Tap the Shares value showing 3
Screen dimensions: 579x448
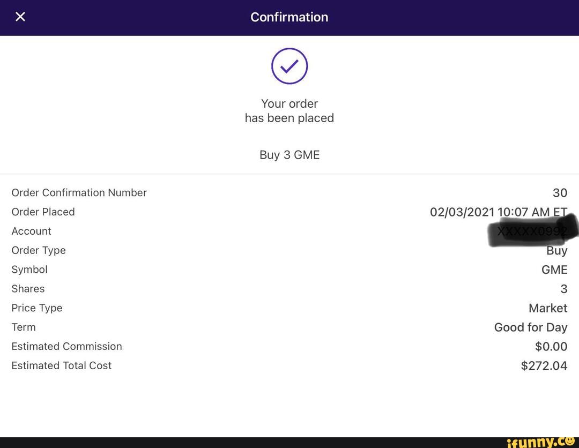coord(564,289)
